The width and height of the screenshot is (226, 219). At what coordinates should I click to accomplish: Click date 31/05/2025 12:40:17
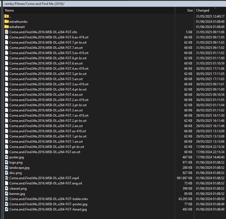pos(210,16)
